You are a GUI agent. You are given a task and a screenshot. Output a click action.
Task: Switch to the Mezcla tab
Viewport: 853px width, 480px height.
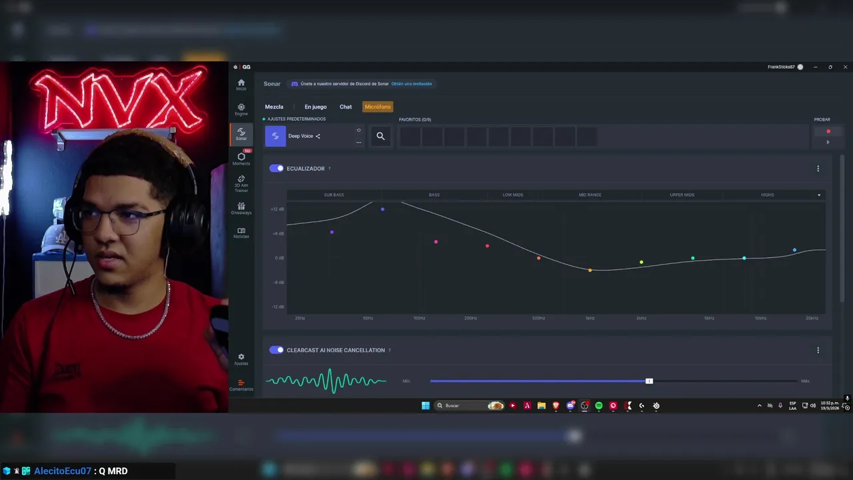pyautogui.click(x=274, y=107)
